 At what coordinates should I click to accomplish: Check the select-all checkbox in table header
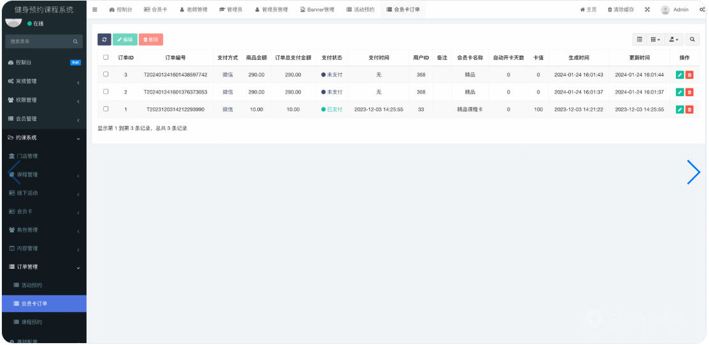pyautogui.click(x=106, y=57)
